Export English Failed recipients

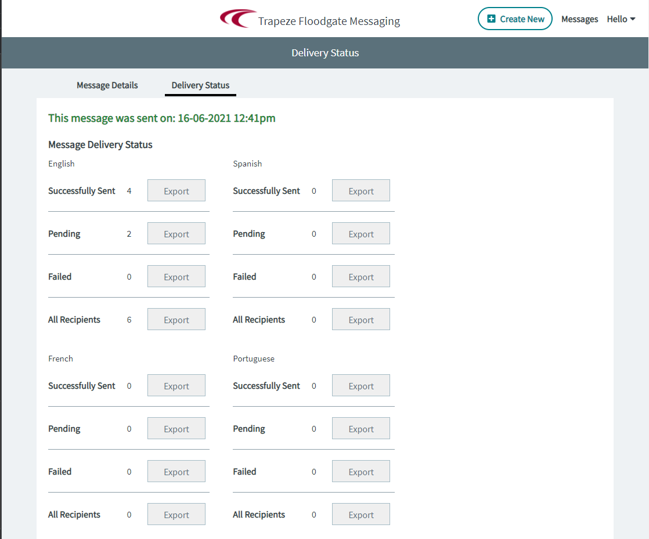pos(176,276)
